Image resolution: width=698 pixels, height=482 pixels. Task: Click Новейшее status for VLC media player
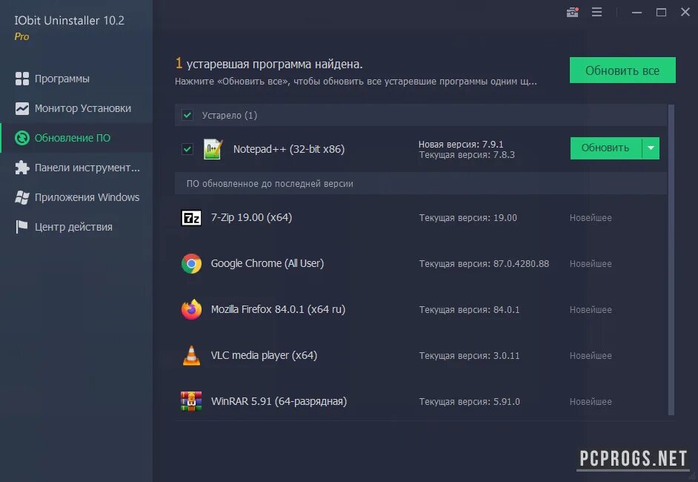pyautogui.click(x=591, y=355)
